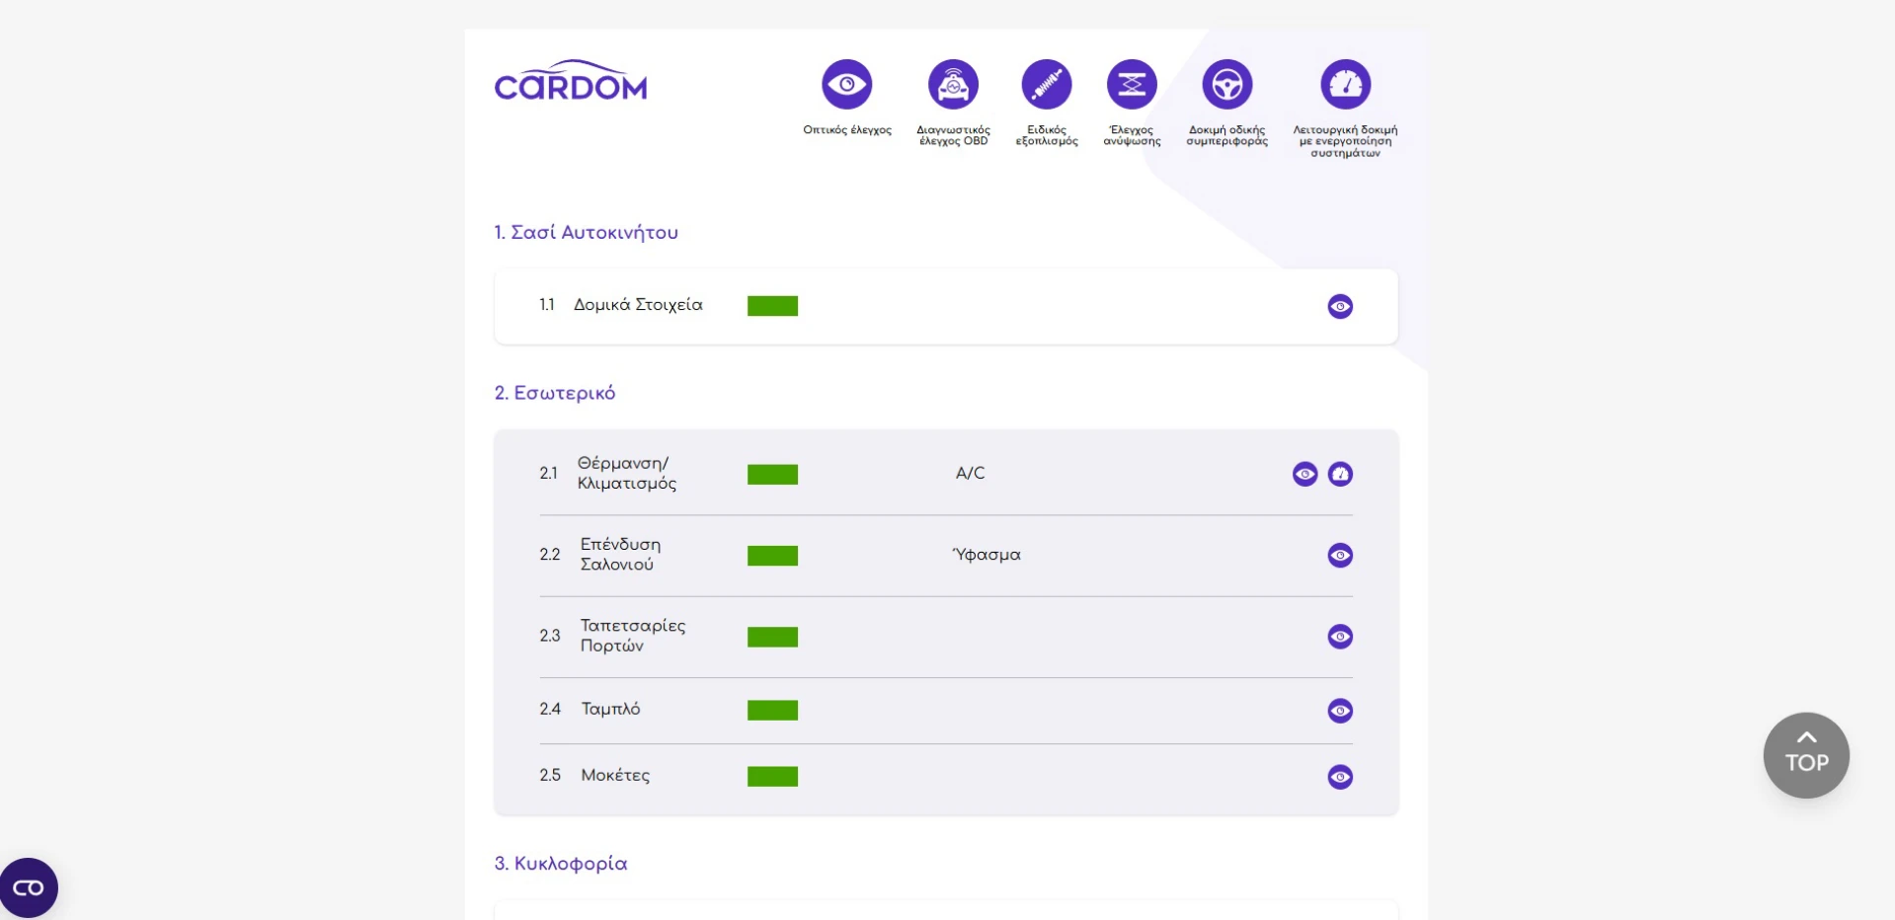Toggle eye icon for Ταπετσαρίες Πορτών
The height and width of the screenshot is (920, 1895).
(x=1340, y=637)
